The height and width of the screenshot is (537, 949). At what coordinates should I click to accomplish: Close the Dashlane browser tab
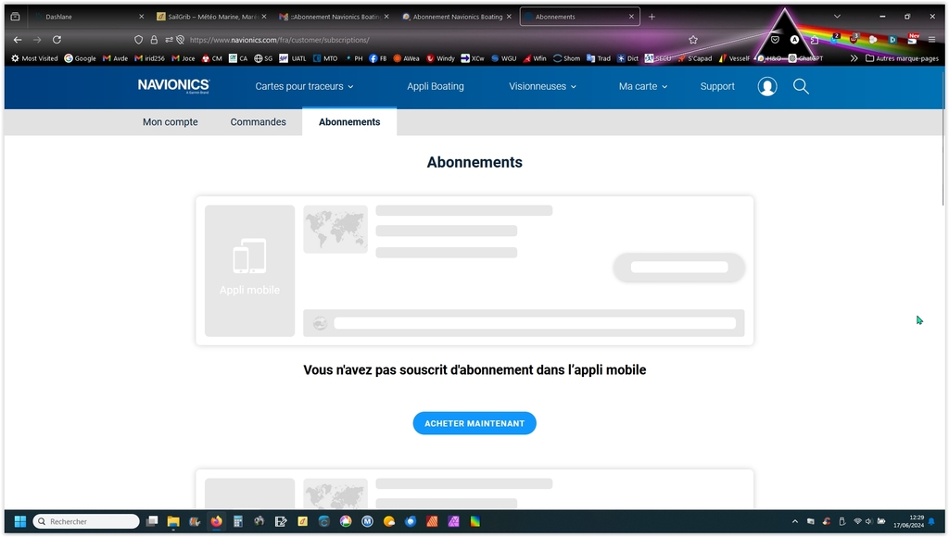[142, 17]
